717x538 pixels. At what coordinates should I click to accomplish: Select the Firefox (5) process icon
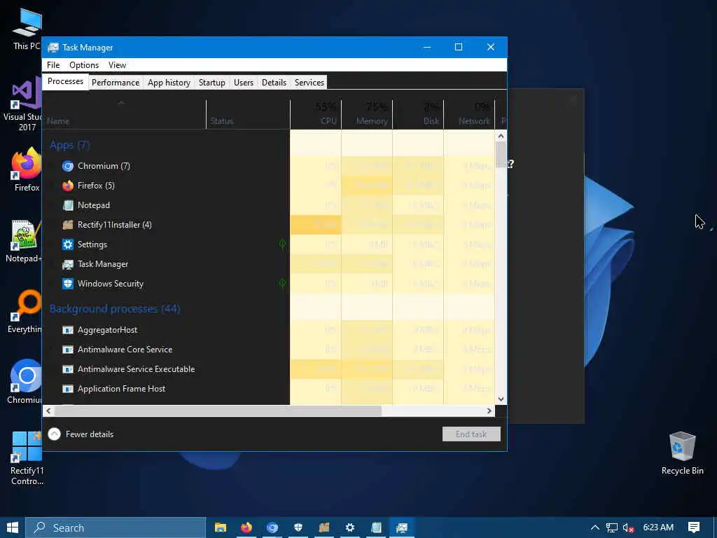point(68,186)
